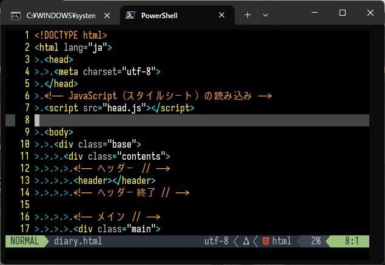Click the HTML5 filetype icon in statusline

tap(265, 241)
